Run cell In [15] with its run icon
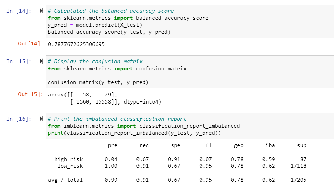 pyautogui.click(x=42, y=61)
